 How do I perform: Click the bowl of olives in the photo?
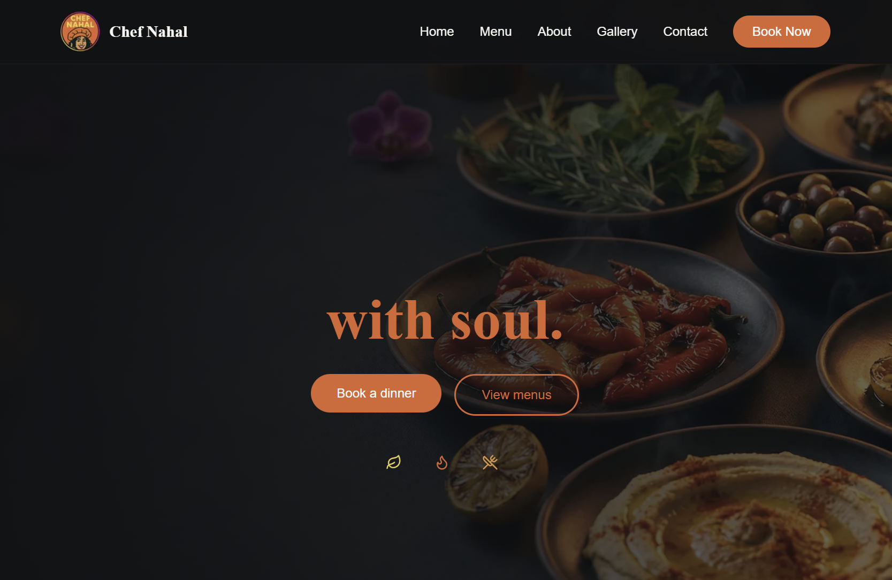(819, 214)
